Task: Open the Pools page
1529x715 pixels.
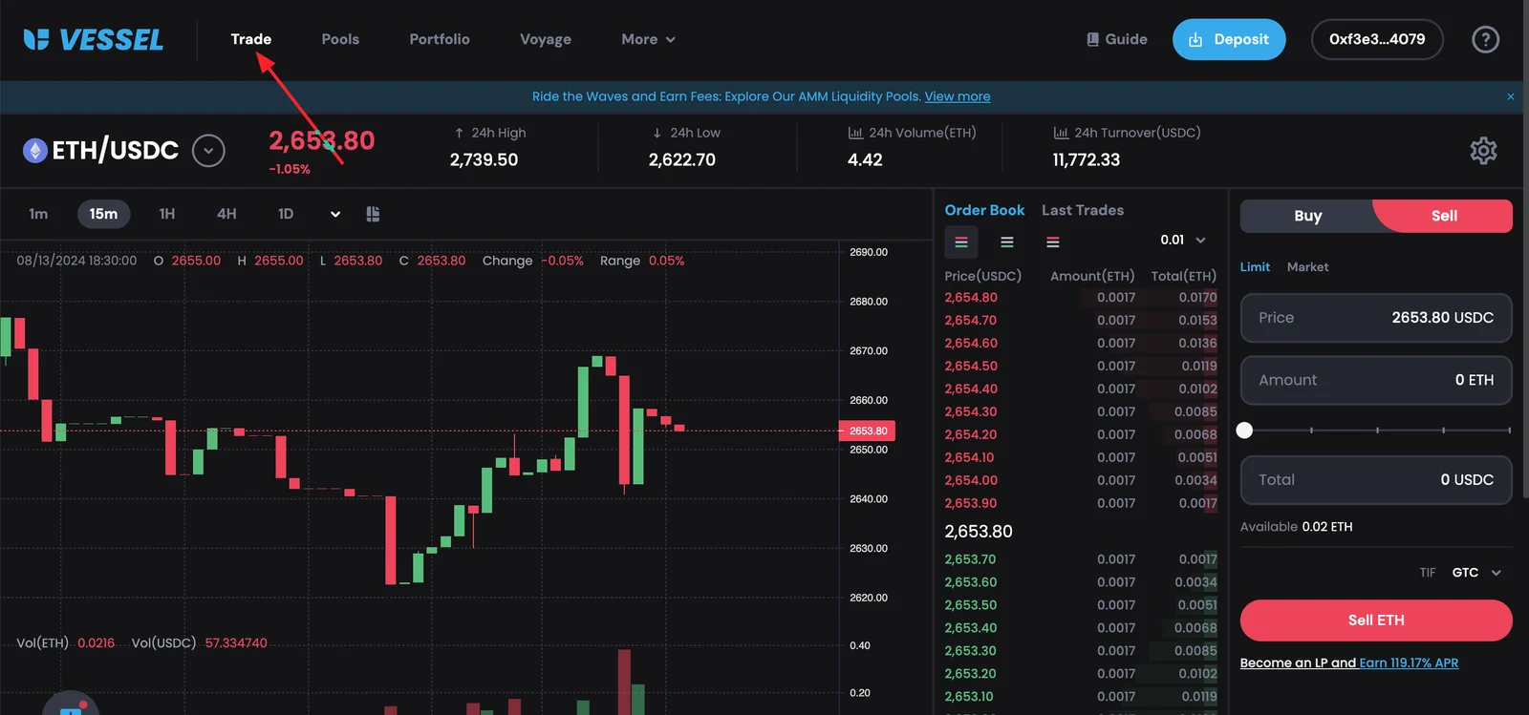Action: [x=340, y=39]
